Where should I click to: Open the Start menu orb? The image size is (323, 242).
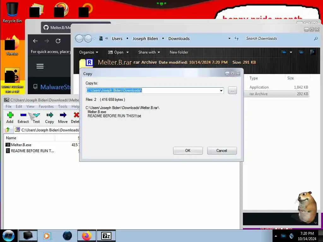click(x=9, y=236)
